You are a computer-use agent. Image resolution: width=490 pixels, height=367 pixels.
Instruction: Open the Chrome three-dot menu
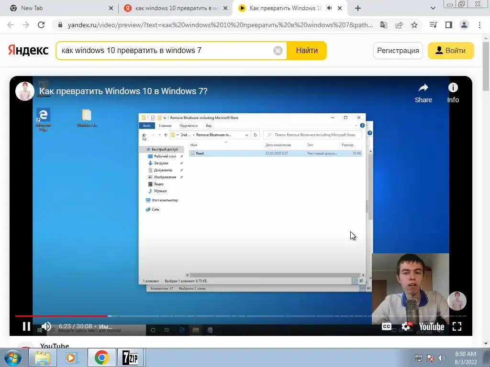tap(479, 25)
